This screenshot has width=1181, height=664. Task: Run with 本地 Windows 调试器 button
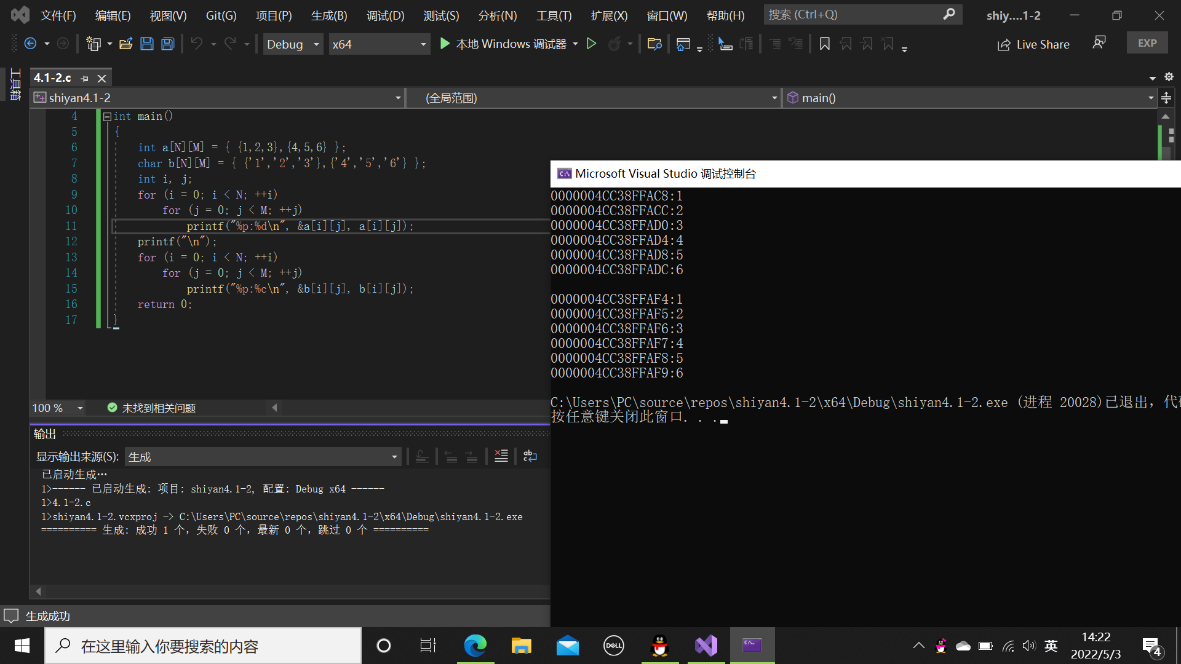click(503, 44)
